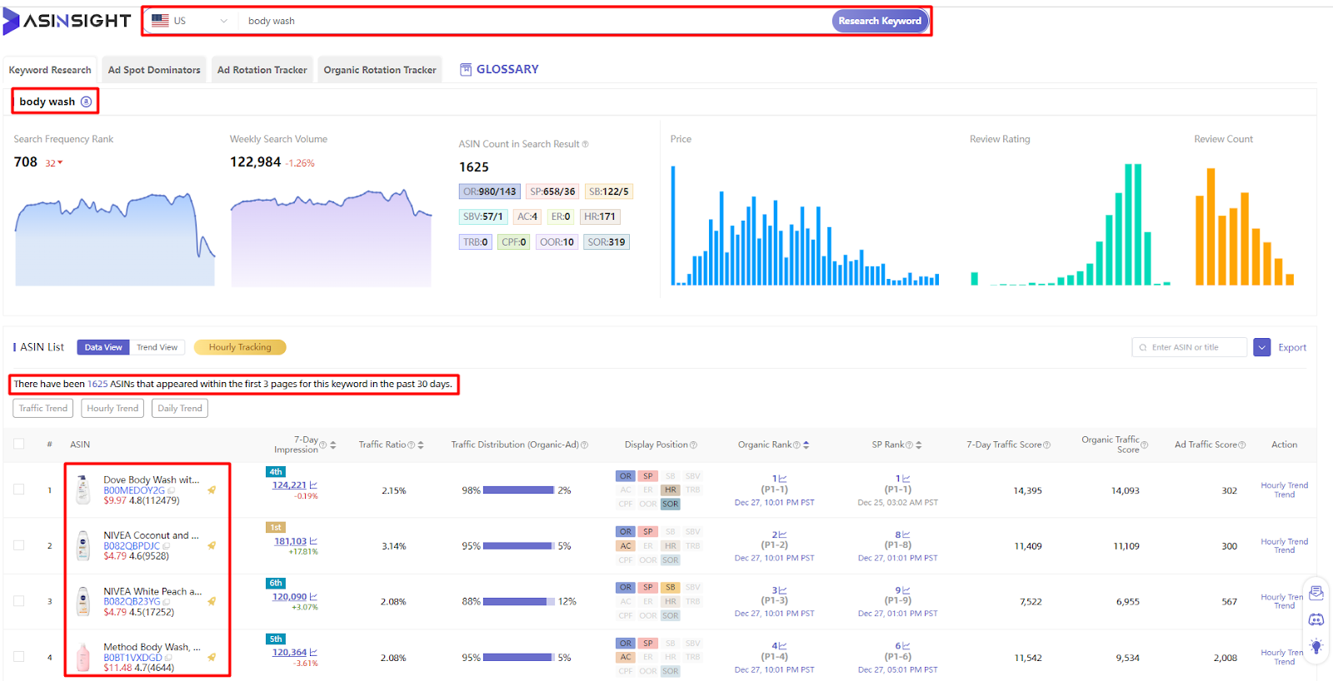Viewport: 1333px width, 681px height.
Task: Open chart icon beside impression 124,221
Action: click(x=313, y=485)
